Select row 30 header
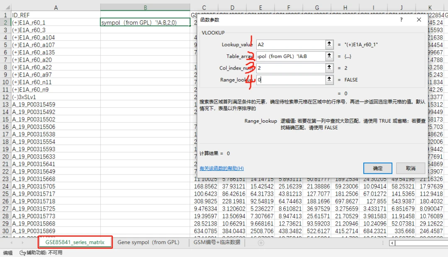This screenshot has width=448, height=257. click(5, 231)
